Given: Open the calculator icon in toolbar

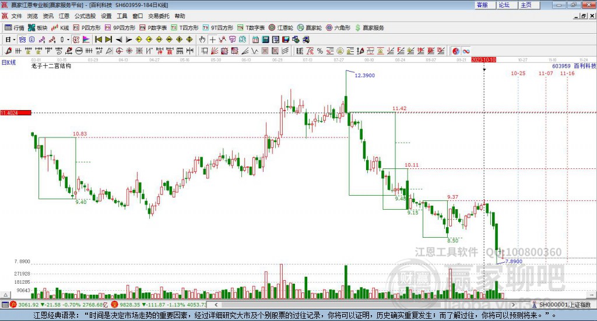Looking at the screenshot, I should click(265, 40).
